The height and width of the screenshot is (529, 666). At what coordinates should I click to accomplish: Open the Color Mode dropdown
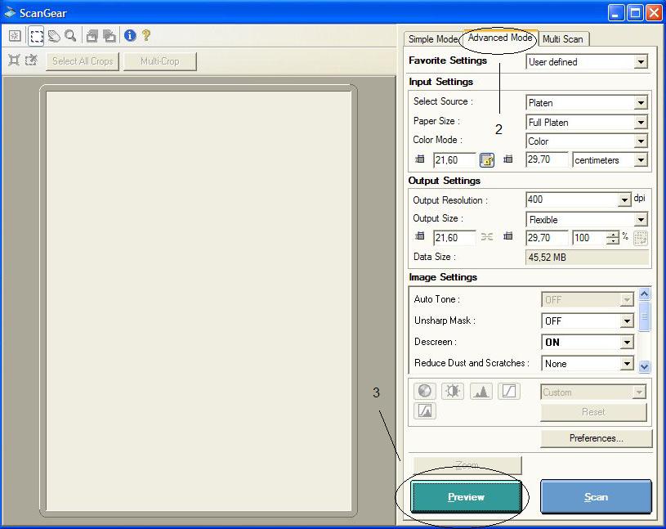(x=587, y=141)
